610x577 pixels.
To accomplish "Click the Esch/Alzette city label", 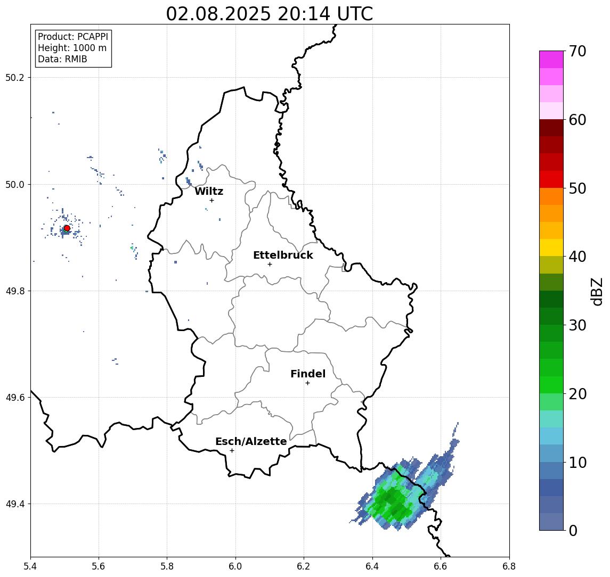I will pyautogui.click(x=251, y=441).
